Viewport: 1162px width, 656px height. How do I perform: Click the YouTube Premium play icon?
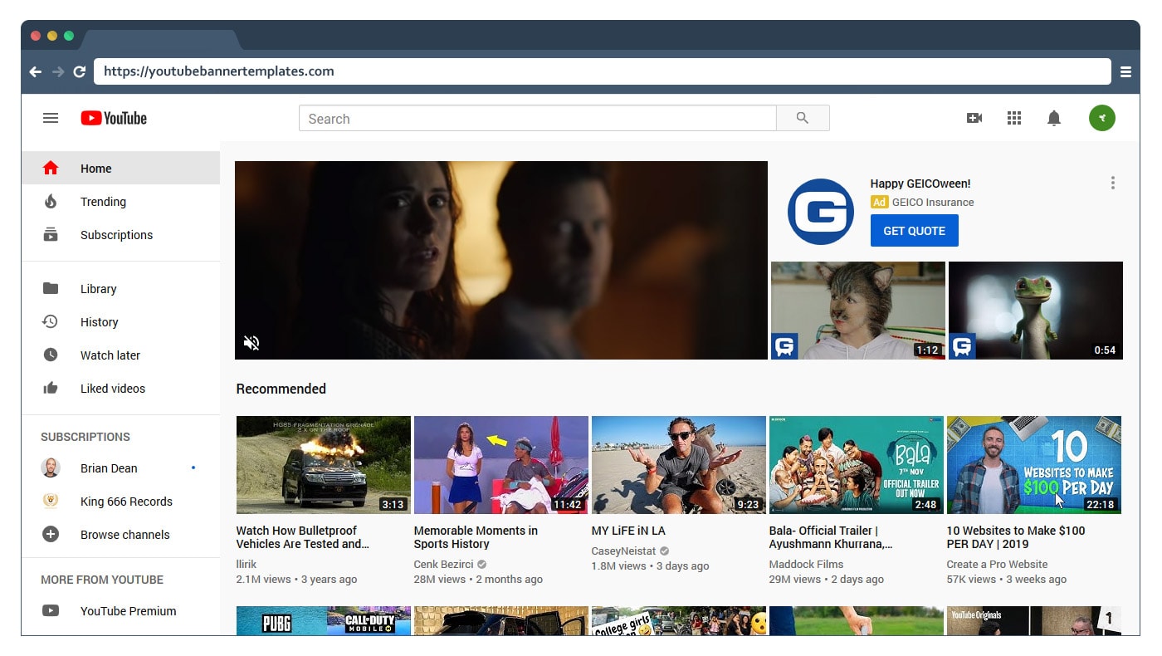click(x=51, y=610)
